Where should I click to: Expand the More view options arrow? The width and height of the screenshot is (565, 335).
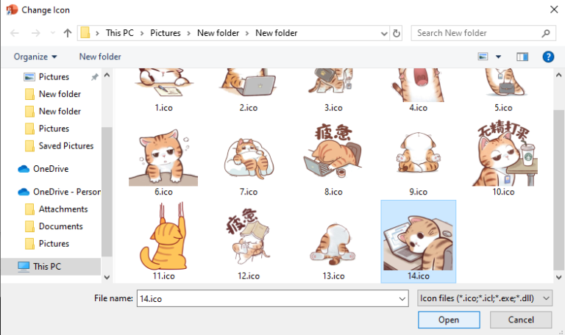pyautogui.click(x=498, y=57)
